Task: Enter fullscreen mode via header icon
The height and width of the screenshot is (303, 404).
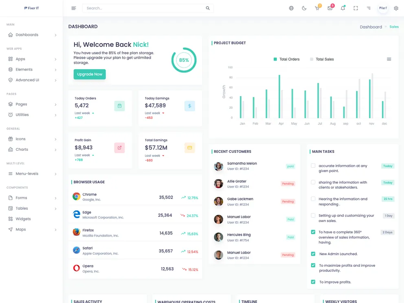Action: 356,8
